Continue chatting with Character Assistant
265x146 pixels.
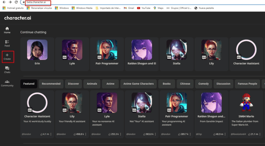[246, 54]
